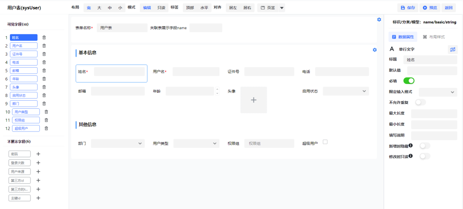The height and width of the screenshot is (209, 463).
Task: Select the 只读 mode option
Action: click(162, 8)
